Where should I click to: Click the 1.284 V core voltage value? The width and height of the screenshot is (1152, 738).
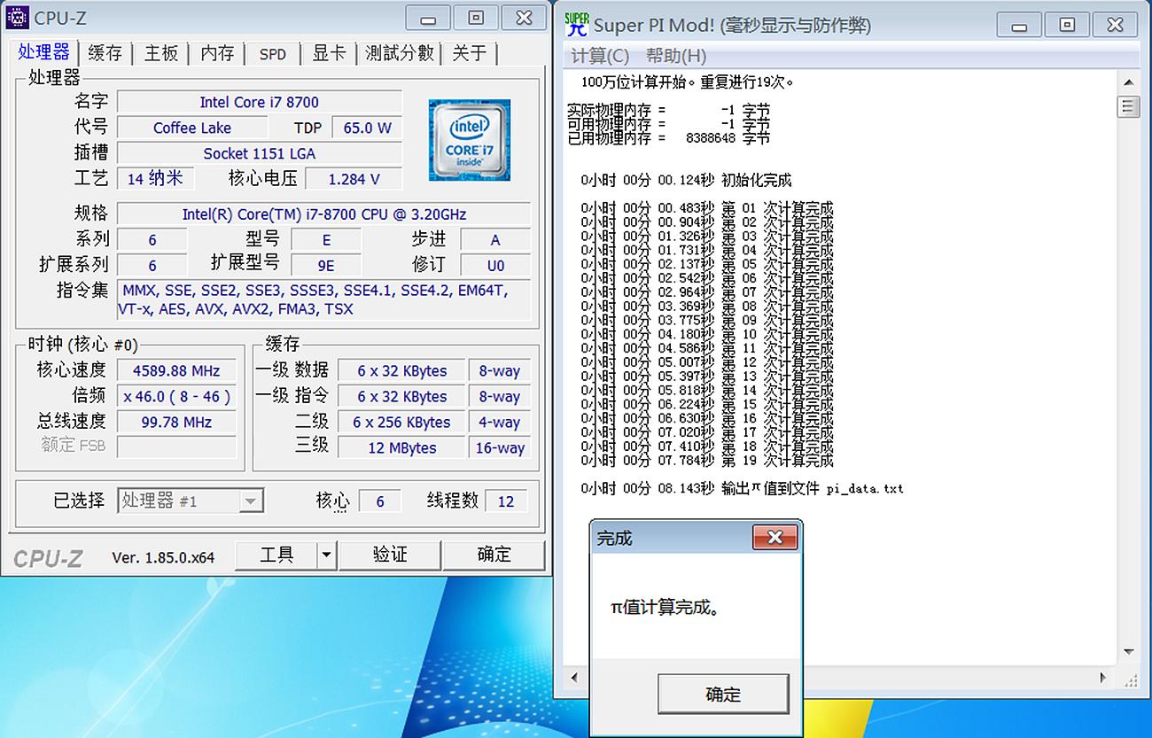354,179
